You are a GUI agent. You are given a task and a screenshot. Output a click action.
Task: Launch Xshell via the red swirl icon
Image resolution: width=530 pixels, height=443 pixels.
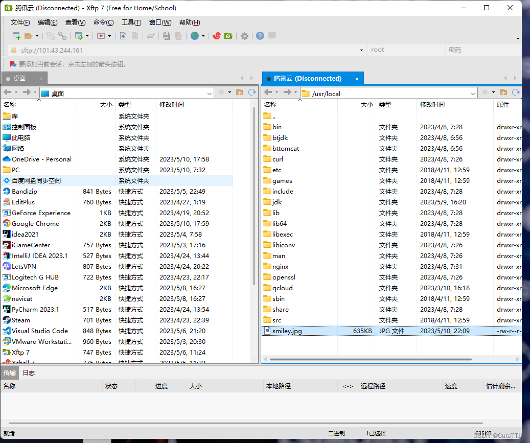click(x=217, y=36)
